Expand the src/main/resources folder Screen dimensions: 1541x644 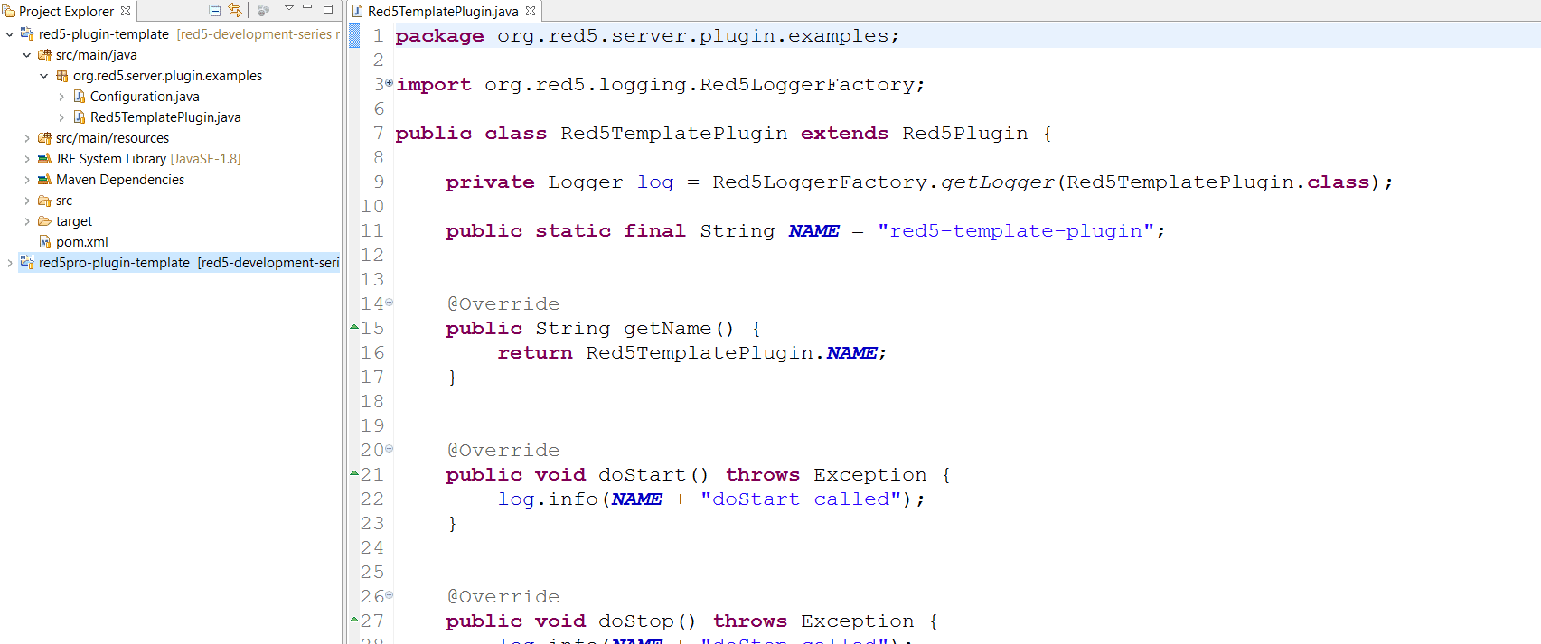coord(27,138)
